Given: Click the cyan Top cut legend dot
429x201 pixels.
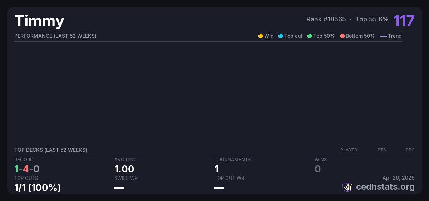Looking at the screenshot, I should click(281, 36).
